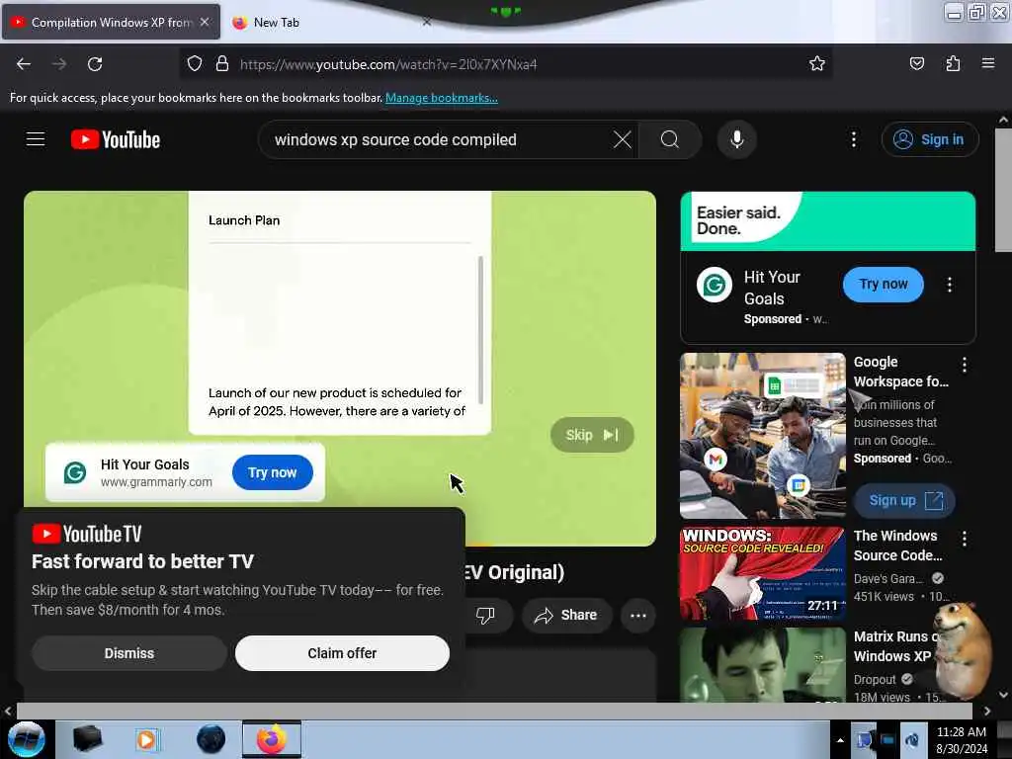The height and width of the screenshot is (759, 1012).
Task: Open Matrix Runs on Windows XP title
Action: coord(894,646)
